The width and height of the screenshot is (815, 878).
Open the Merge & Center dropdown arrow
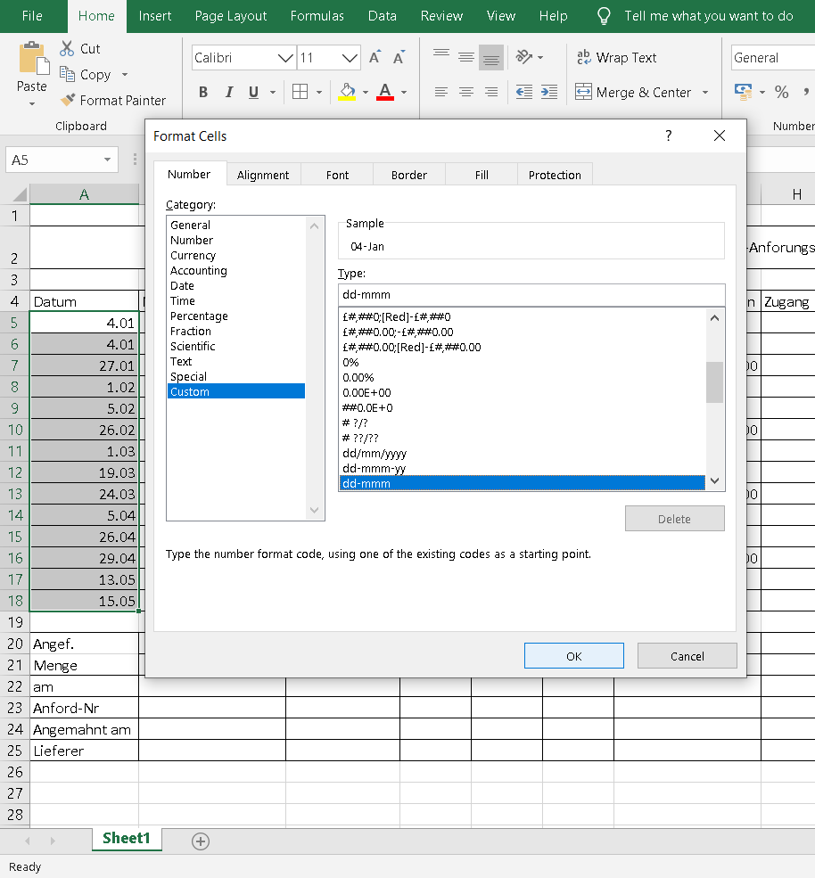click(x=705, y=93)
